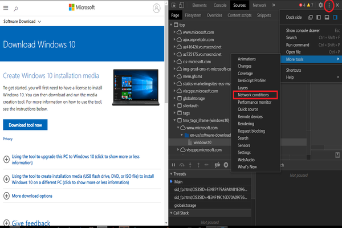The width and height of the screenshot is (342, 228).
Task: Expand www.microsoft.com under top
Action: coord(174,32)
